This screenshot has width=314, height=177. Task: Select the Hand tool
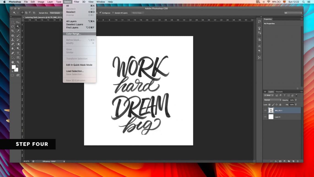coord(13,62)
